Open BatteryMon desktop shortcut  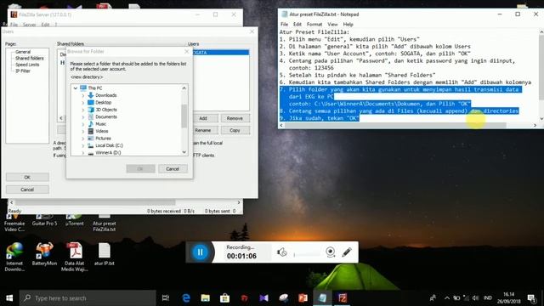44,254
